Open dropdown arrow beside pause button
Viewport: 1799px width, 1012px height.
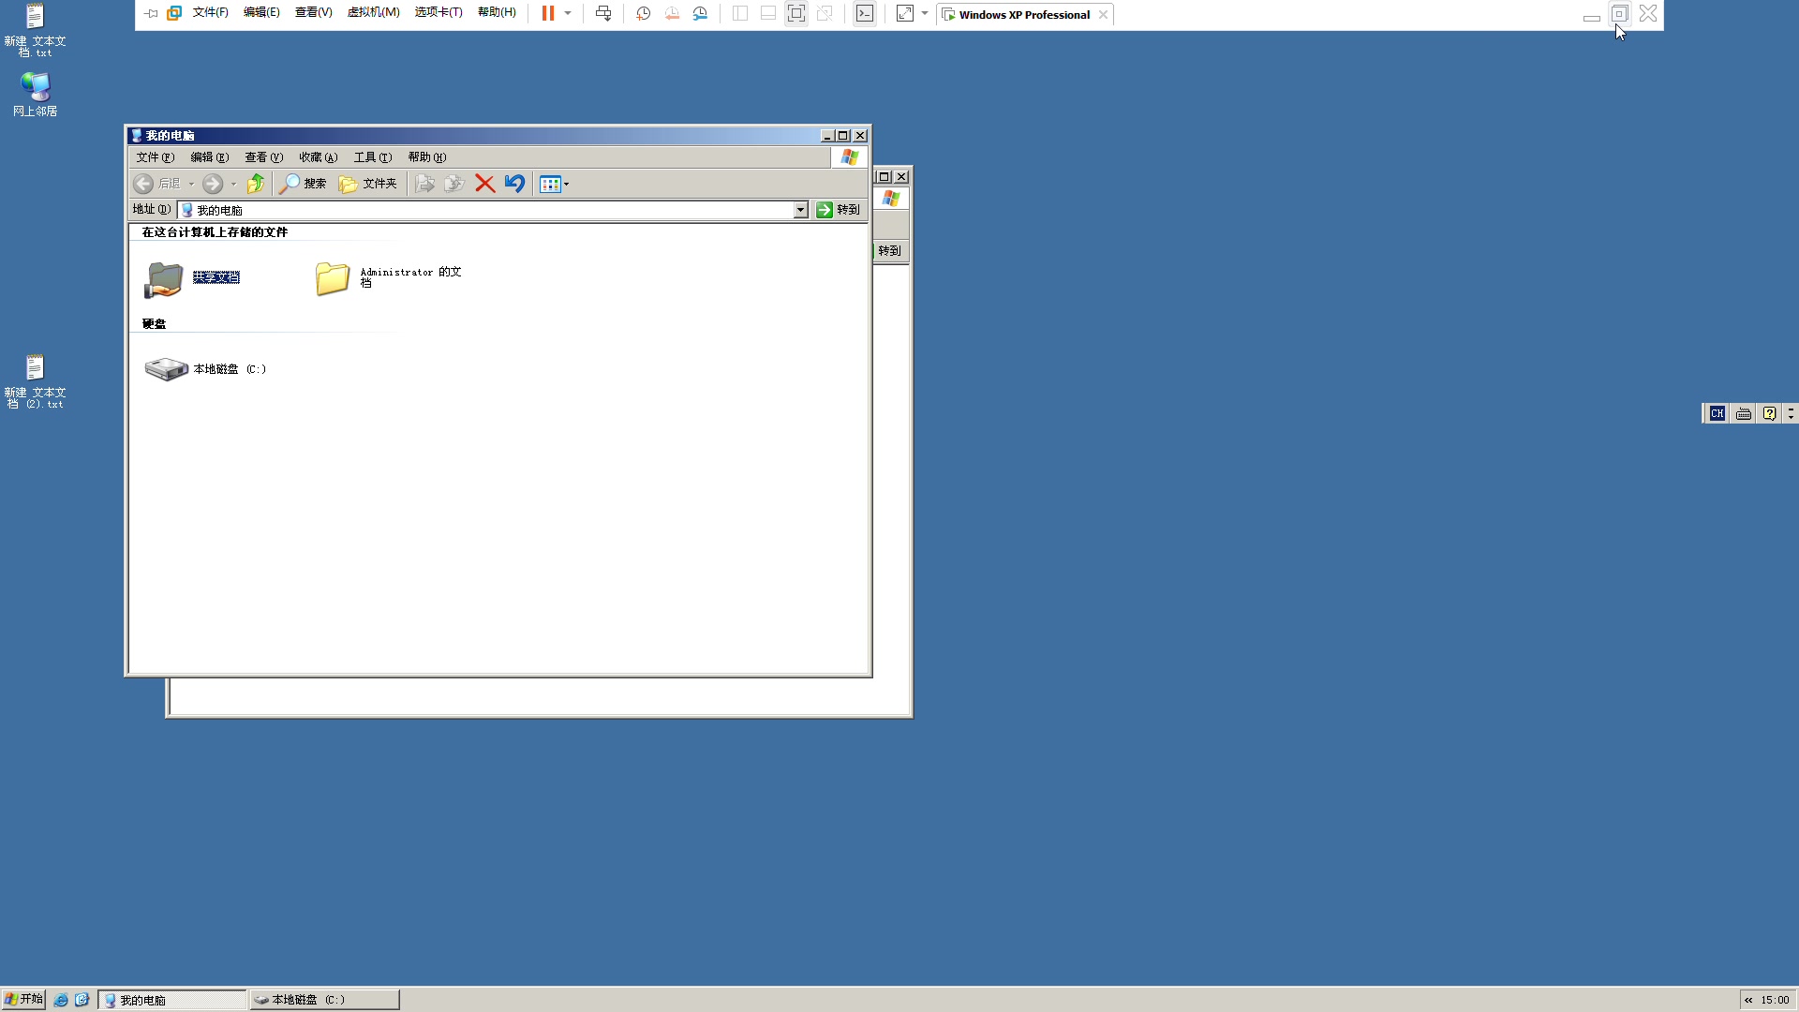tap(568, 13)
